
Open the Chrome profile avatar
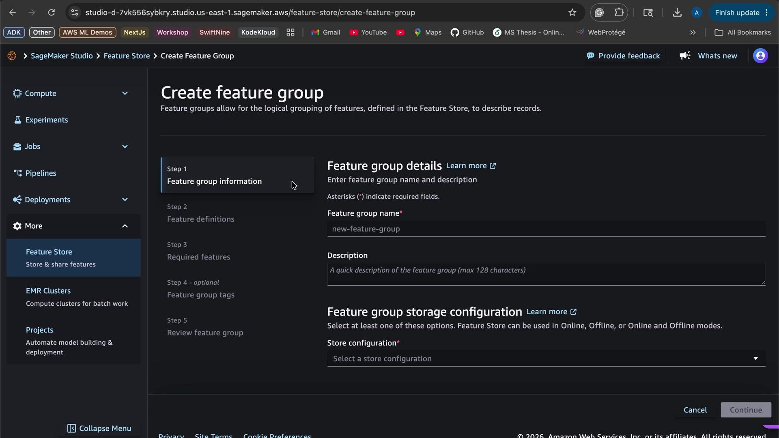coord(697,13)
